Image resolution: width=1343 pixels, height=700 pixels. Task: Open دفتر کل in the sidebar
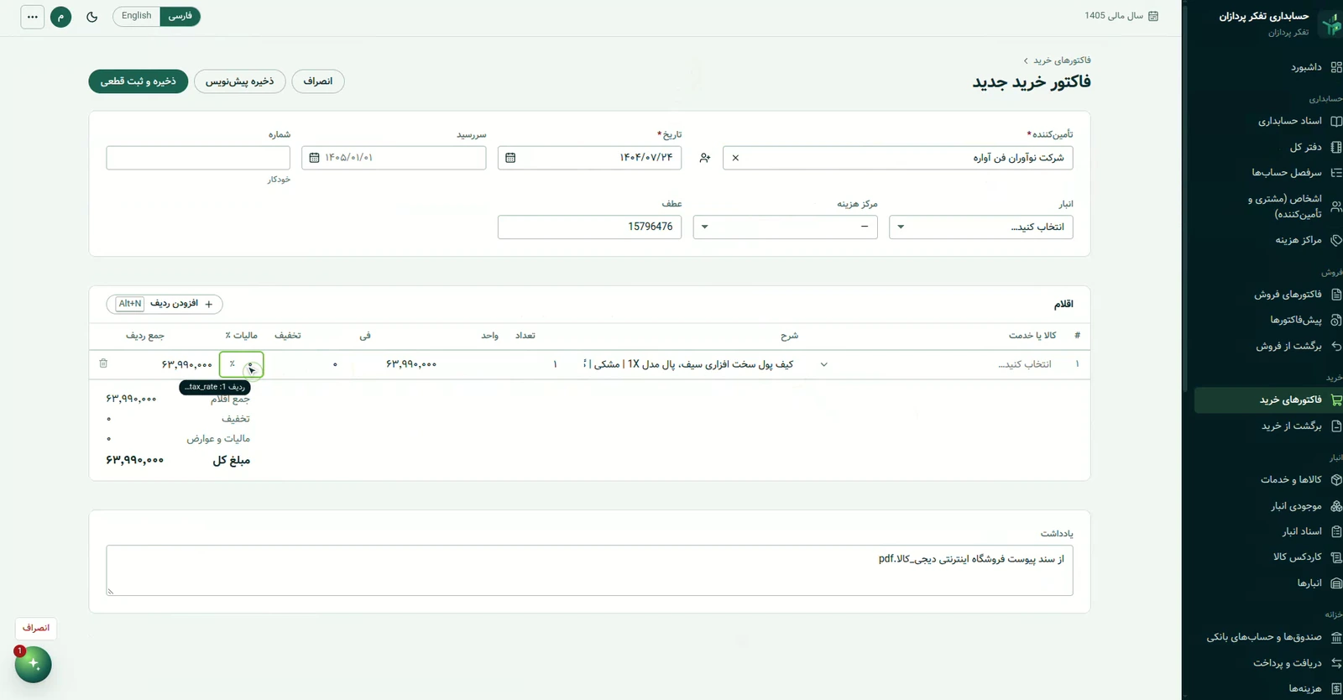1268,147
